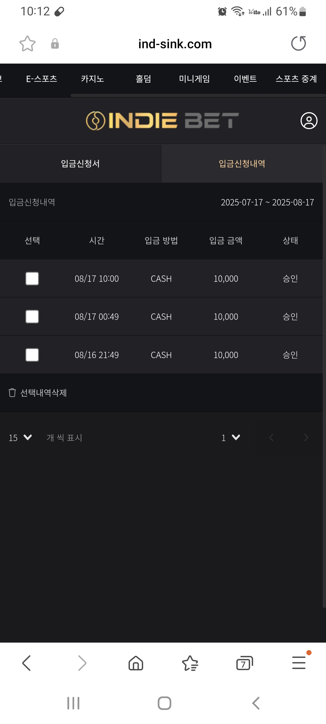Tap the bookmark star in address bar
This screenshot has height=724, width=326.
[x=27, y=44]
